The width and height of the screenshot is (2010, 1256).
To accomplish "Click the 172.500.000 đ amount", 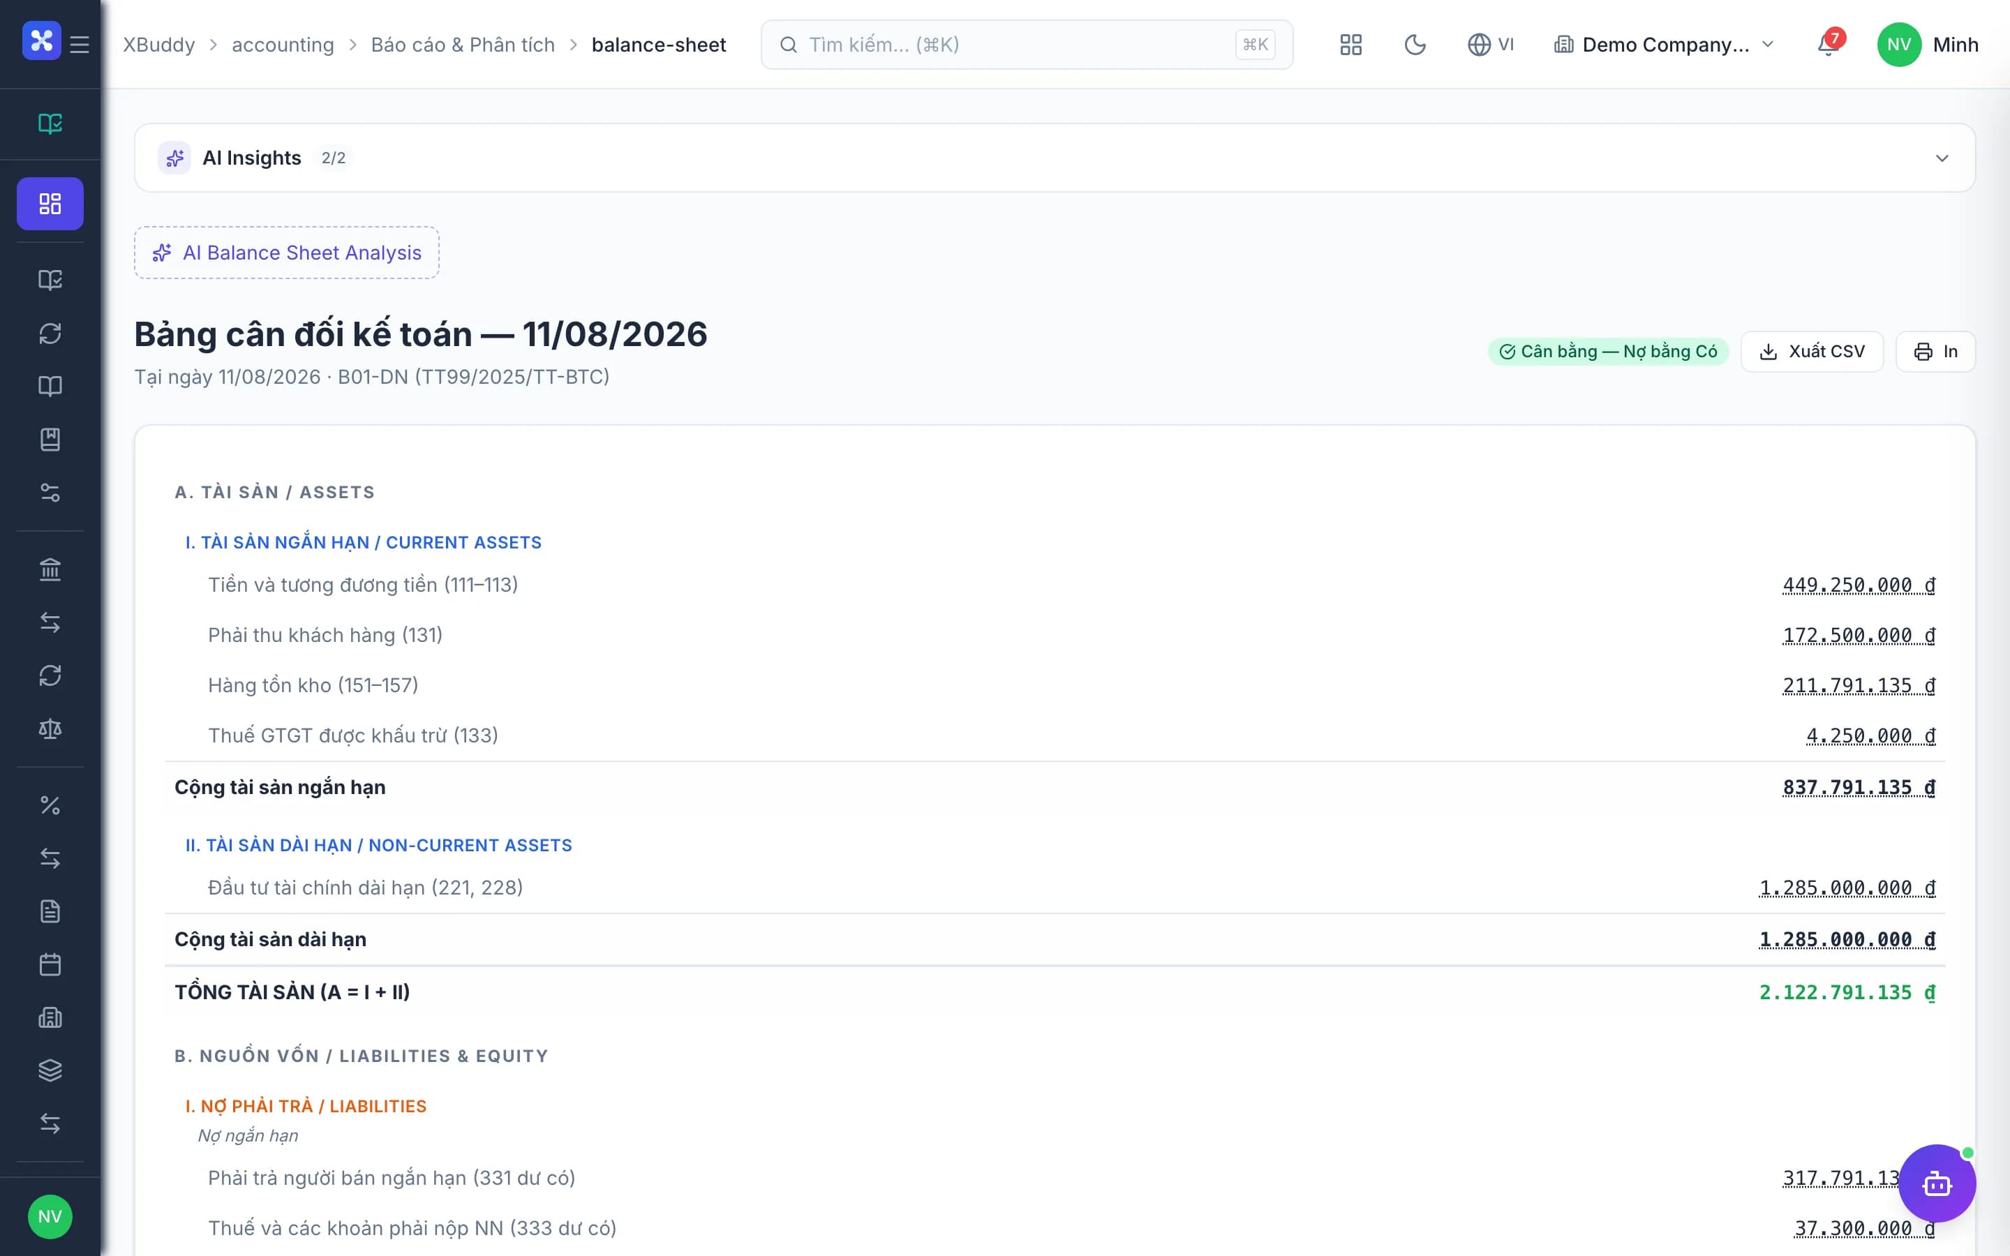I will tap(1859, 636).
